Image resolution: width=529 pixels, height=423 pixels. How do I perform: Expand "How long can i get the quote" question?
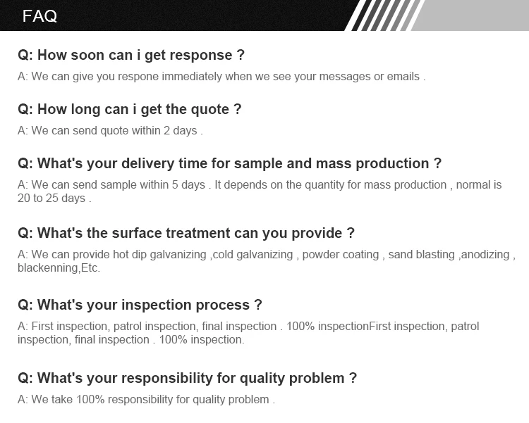(130, 109)
